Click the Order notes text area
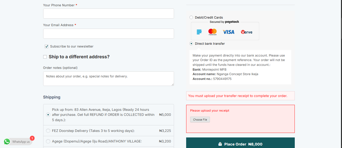 point(108,79)
